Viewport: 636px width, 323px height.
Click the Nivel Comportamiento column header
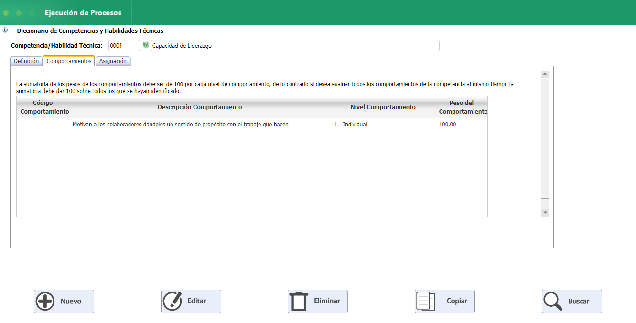(383, 107)
